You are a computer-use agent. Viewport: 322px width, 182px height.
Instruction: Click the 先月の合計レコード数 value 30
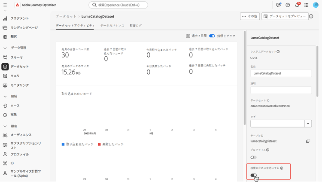65,55
